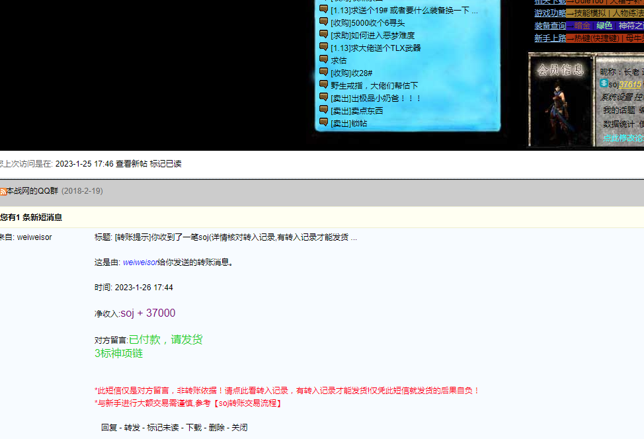Click the post icon beside [卖出]锁帖
The image size is (644, 439).
click(323, 123)
